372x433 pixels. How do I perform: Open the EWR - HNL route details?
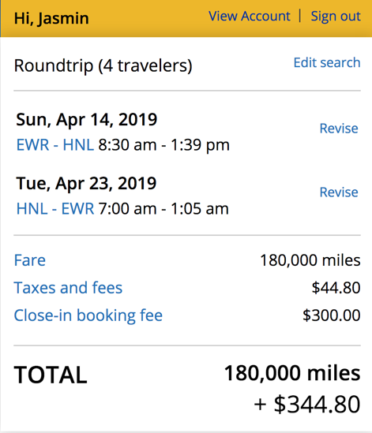(55, 144)
